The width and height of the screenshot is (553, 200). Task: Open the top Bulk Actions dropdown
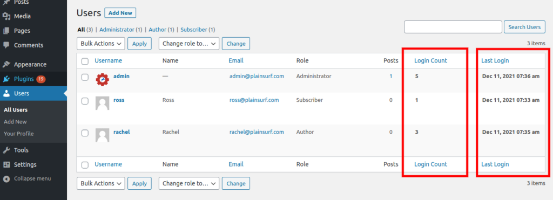[101, 44]
